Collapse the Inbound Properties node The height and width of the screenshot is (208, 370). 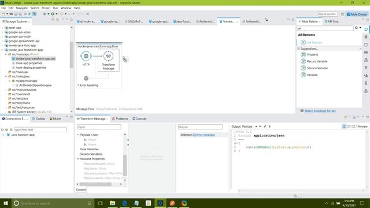78,159
